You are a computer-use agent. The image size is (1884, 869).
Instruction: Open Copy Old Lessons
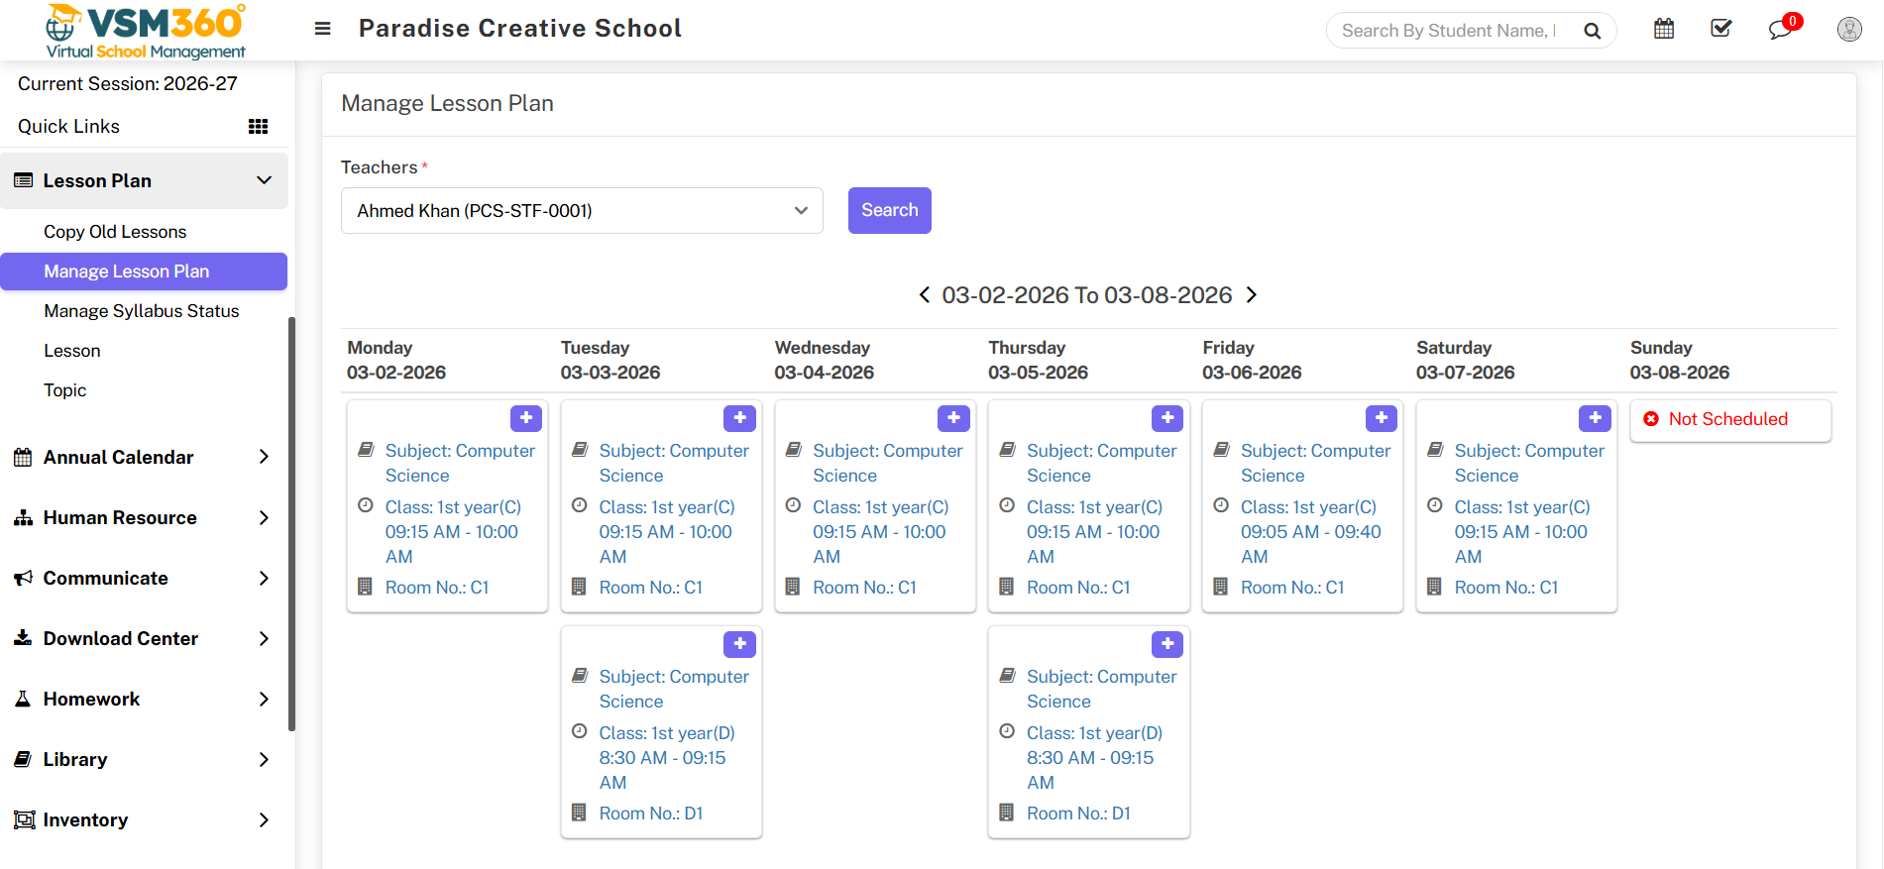[x=115, y=232]
